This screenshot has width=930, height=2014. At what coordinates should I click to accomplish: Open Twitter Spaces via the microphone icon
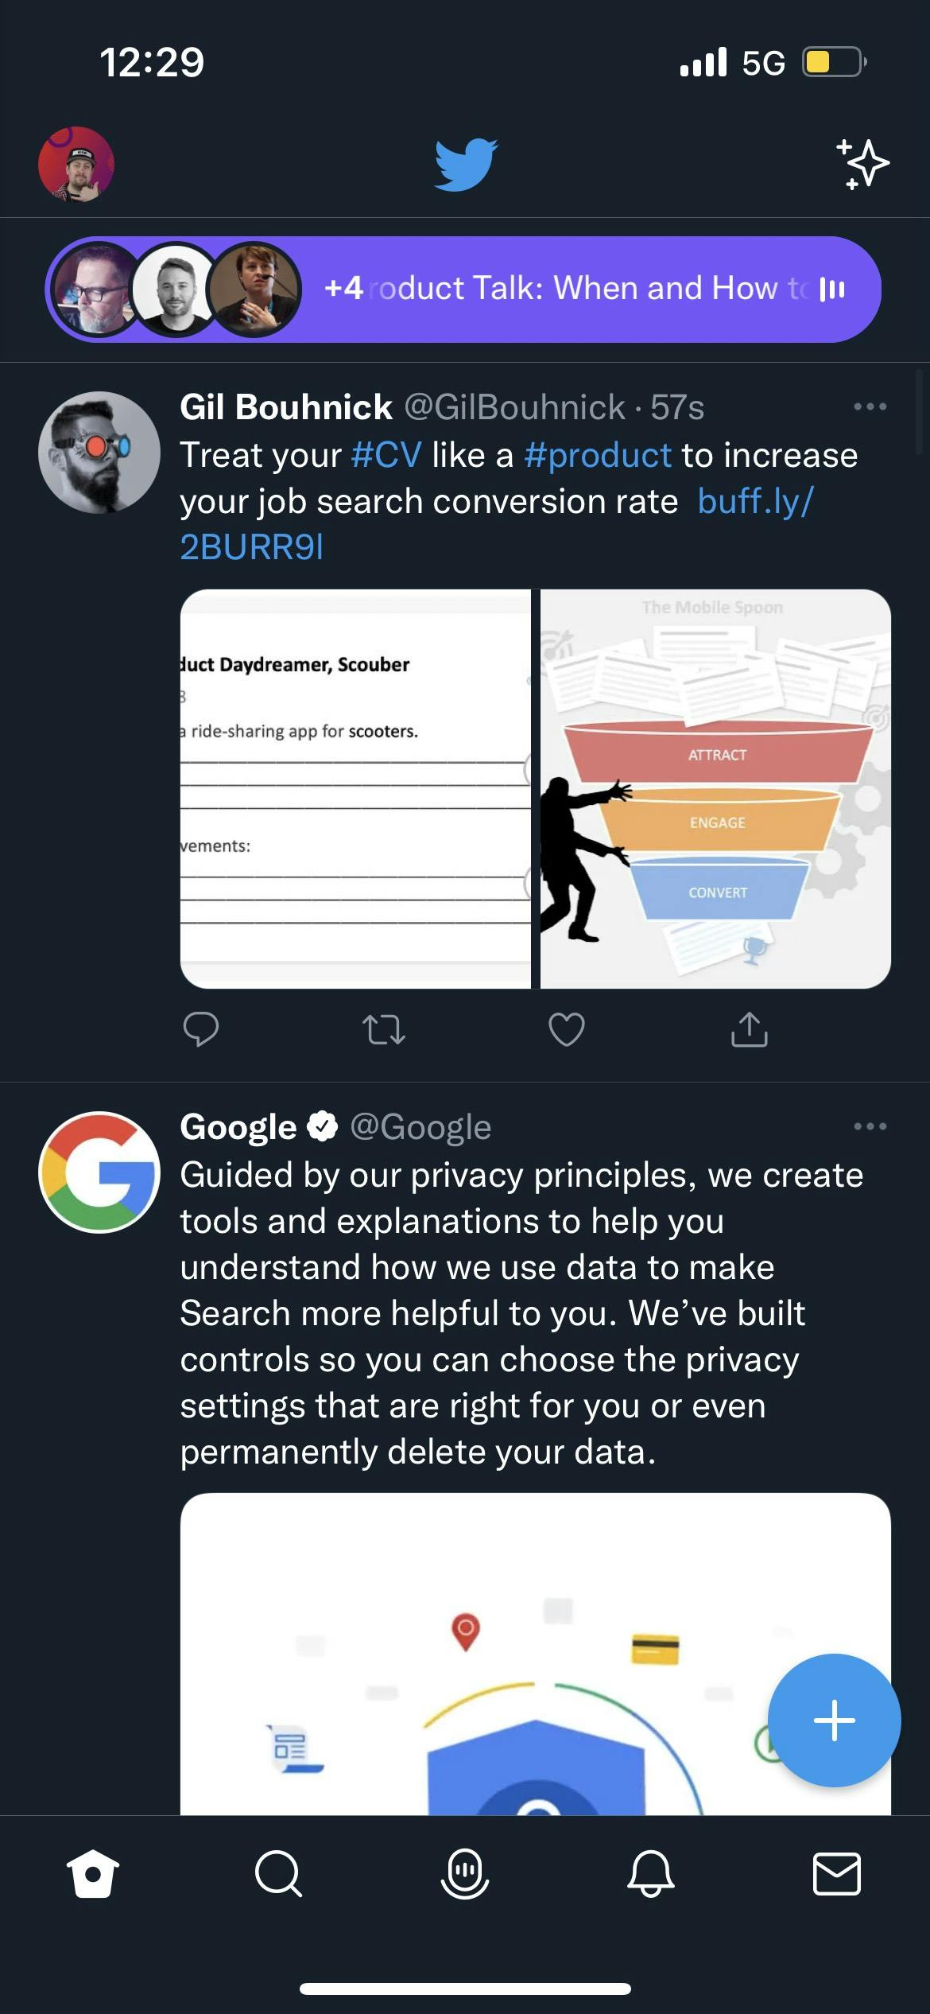point(464,1876)
